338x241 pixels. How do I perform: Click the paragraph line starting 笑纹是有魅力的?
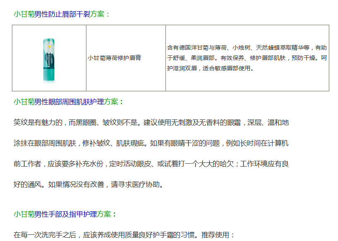coord(151,122)
